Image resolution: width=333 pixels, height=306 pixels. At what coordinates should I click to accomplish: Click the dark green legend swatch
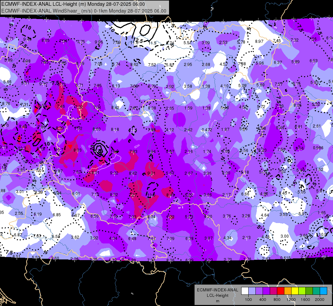point(309,291)
